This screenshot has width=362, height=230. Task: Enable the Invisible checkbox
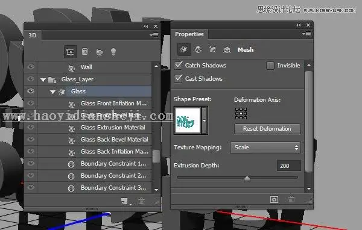270,66
